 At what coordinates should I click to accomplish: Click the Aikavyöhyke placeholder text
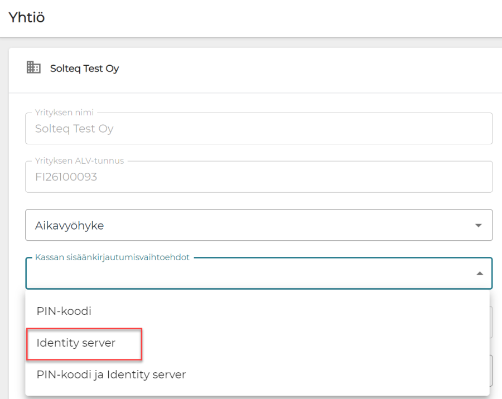(69, 226)
